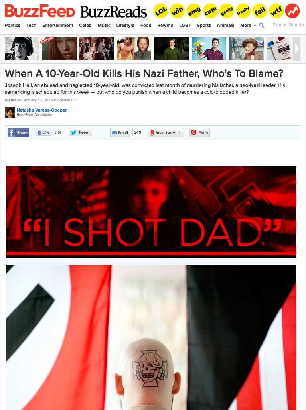
Task: Click the Sign Up link
Action: 296,25
